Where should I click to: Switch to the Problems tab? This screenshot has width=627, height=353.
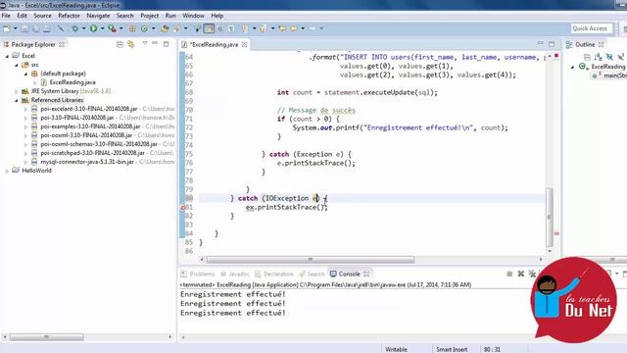(x=198, y=275)
